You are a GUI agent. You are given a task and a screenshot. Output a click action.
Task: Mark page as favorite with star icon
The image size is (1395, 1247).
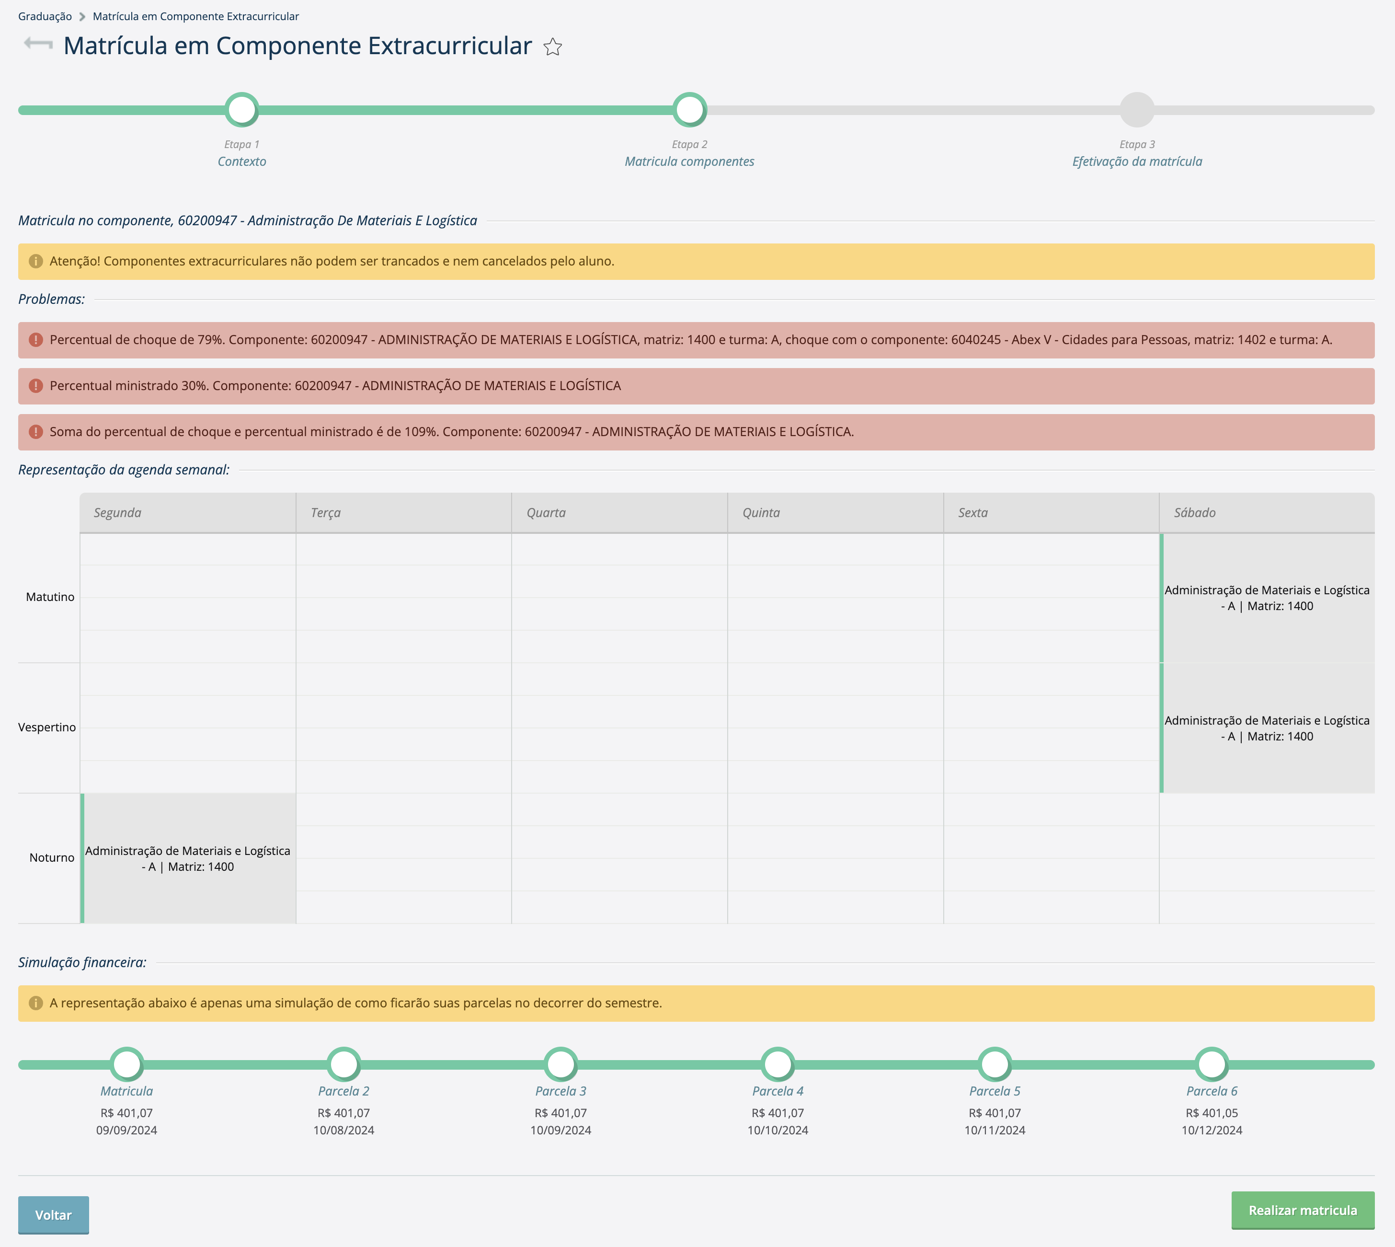[553, 46]
